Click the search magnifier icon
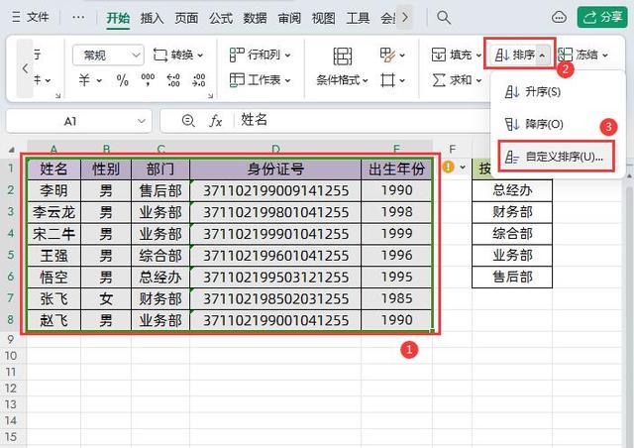This screenshot has width=634, height=448. pos(444,18)
